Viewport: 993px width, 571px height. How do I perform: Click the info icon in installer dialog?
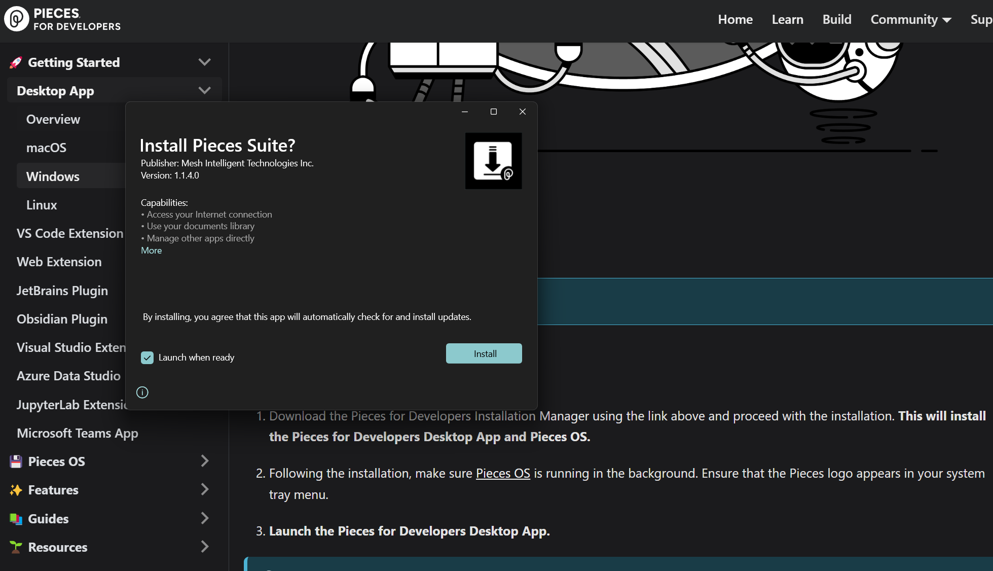[x=142, y=392]
